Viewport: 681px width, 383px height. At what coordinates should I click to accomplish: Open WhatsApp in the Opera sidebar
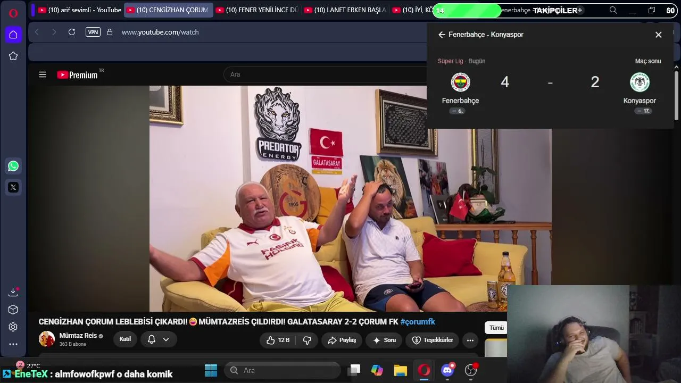(13, 166)
